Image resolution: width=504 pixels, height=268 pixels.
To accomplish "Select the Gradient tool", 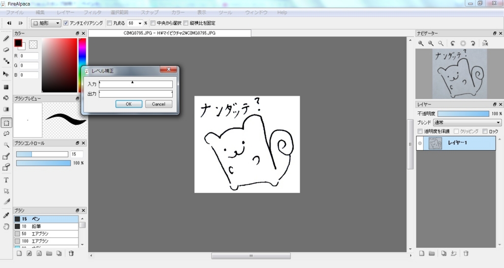I will click(6, 109).
